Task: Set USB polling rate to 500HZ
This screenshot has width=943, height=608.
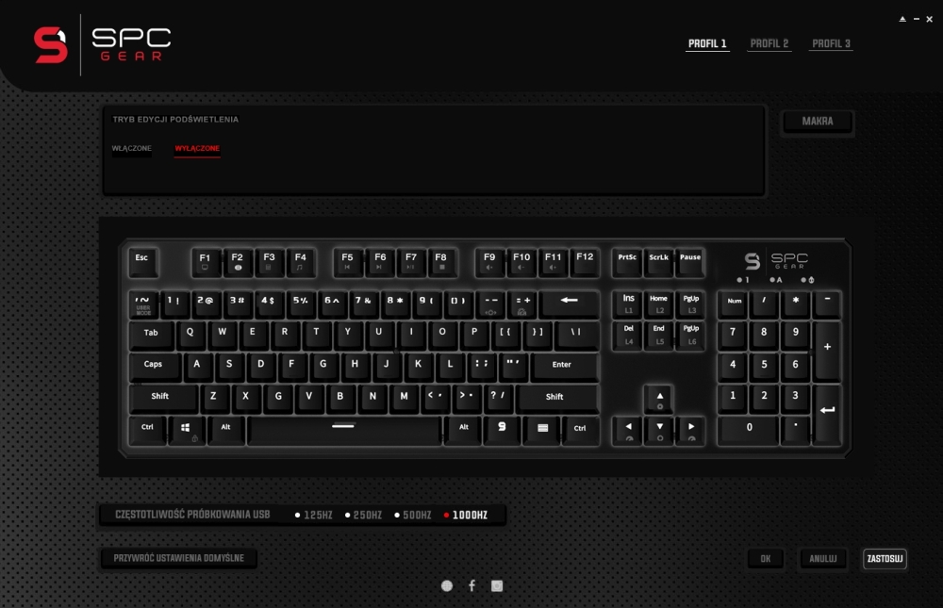Action: coord(413,516)
